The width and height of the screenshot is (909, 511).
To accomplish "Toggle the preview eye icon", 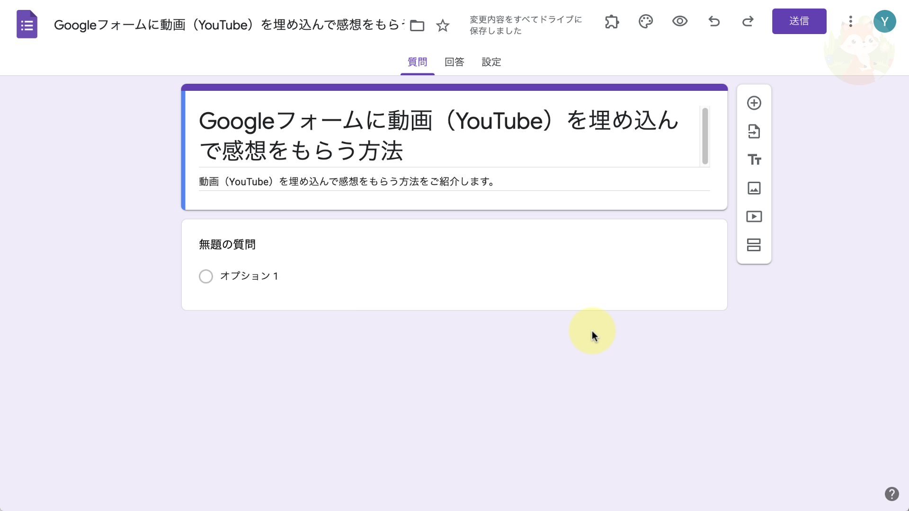I will (x=680, y=21).
